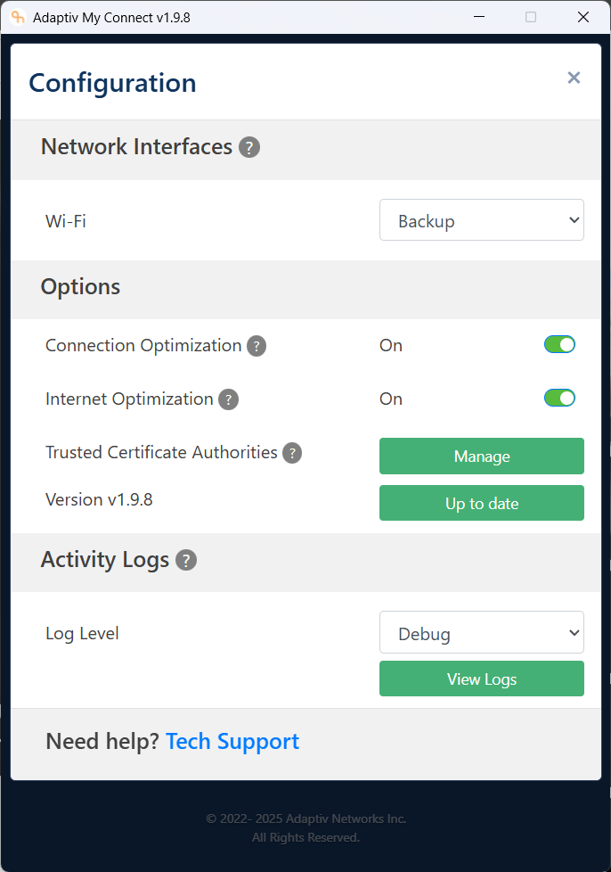The height and width of the screenshot is (872, 611).
Task: Check version with Up to date button
Action: tap(482, 503)
